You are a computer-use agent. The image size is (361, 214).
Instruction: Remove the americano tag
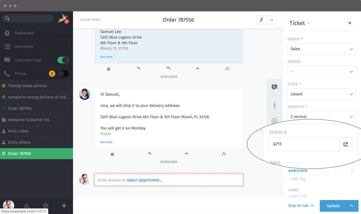pyautogui.click(x=352, y=171)
